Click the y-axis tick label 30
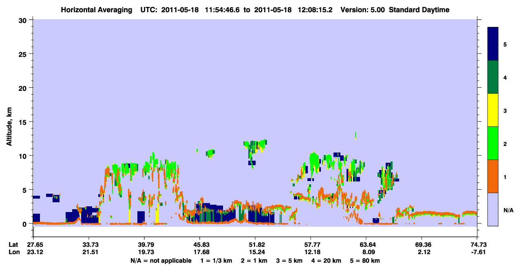The image size is (530, 272). 24,20
